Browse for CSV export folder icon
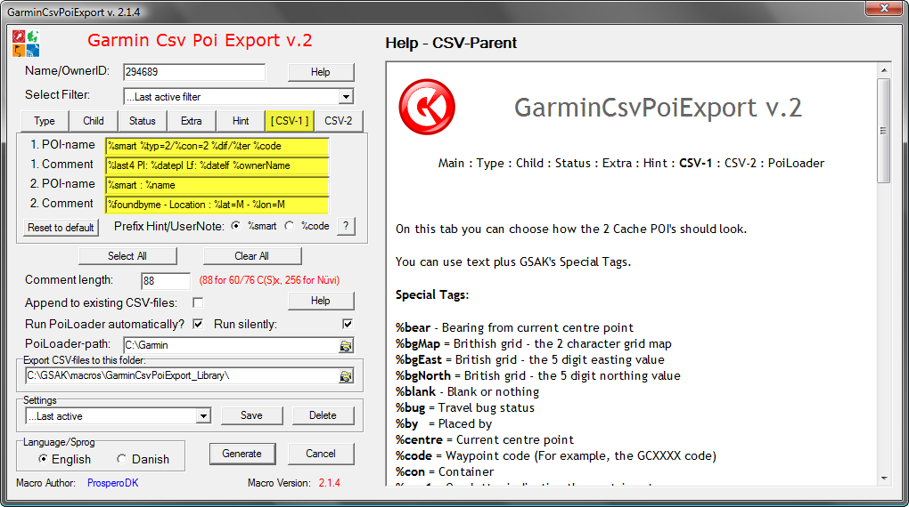 (346, 376)
